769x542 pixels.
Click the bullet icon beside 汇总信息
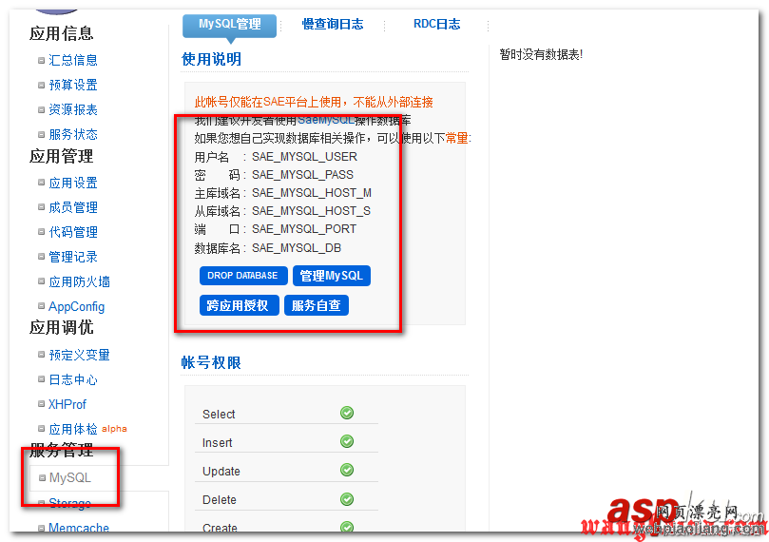(42, 60)
